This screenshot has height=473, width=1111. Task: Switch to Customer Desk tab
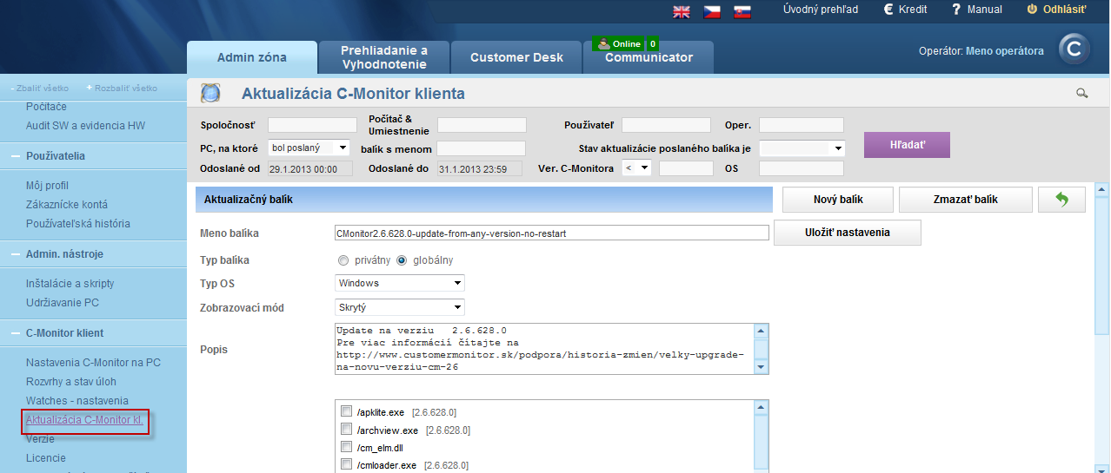coord(516,57)
